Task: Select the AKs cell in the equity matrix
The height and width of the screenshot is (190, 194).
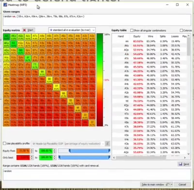Action: [14, 37]
